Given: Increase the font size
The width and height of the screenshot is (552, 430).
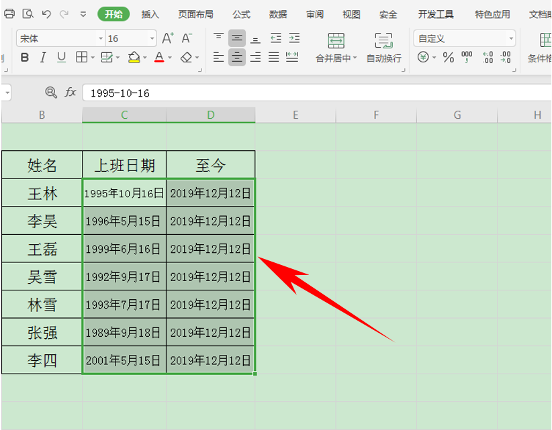Looking at the screenshot, I should tap(167, 38).
